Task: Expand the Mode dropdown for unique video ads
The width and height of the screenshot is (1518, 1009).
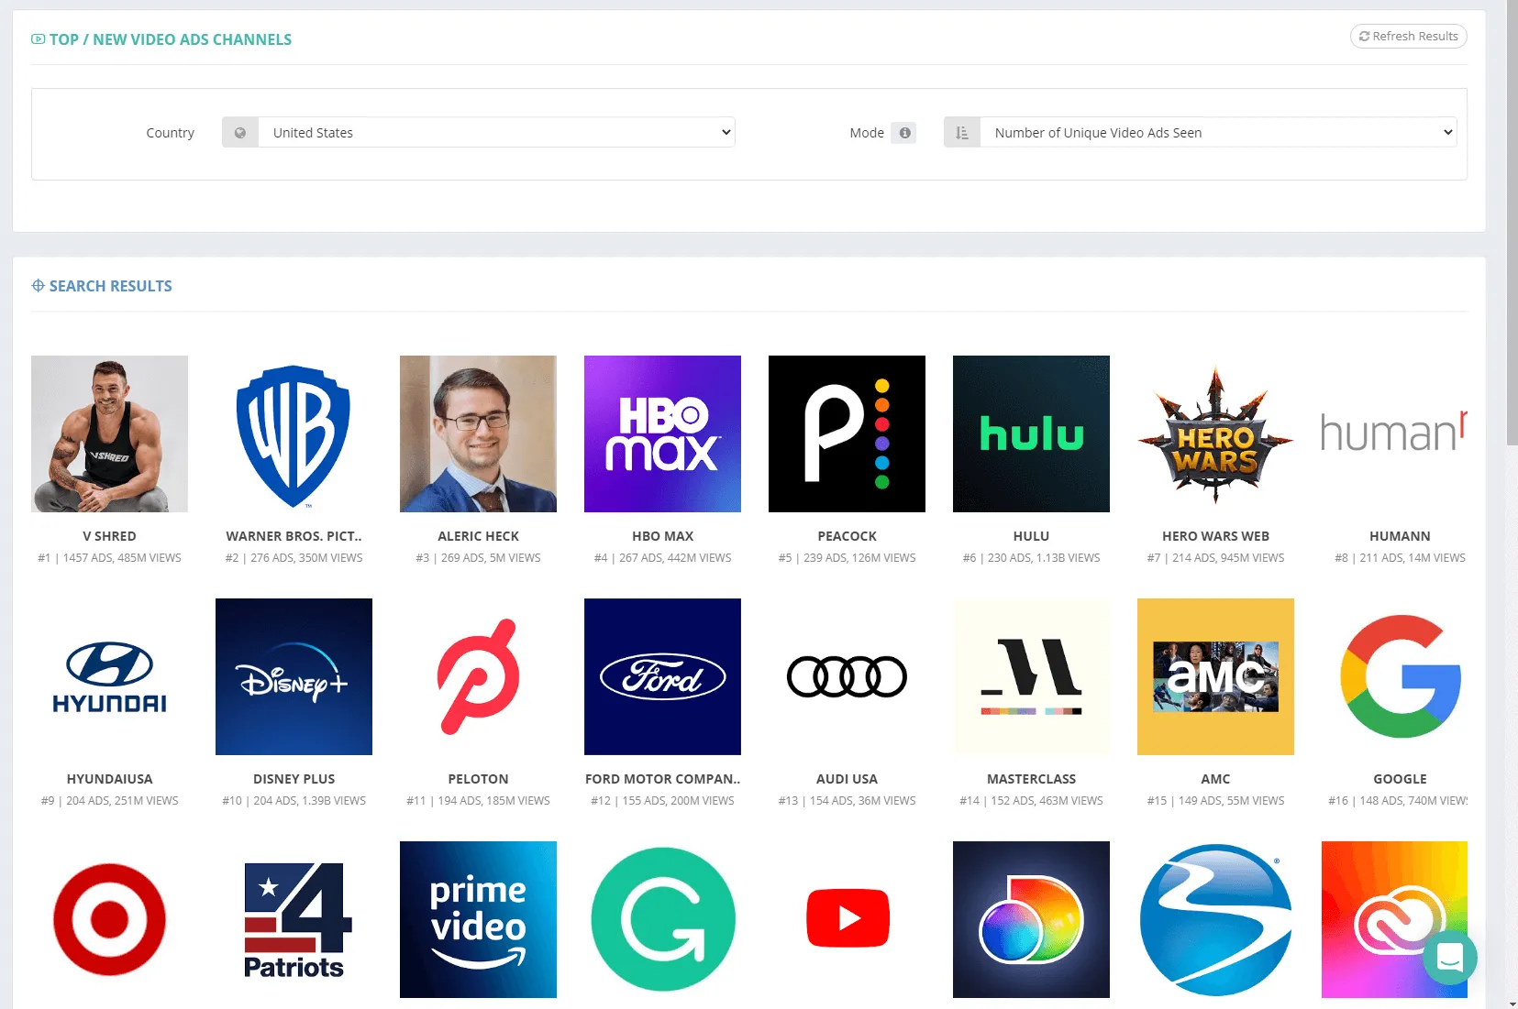Action: pos(1217,133)
